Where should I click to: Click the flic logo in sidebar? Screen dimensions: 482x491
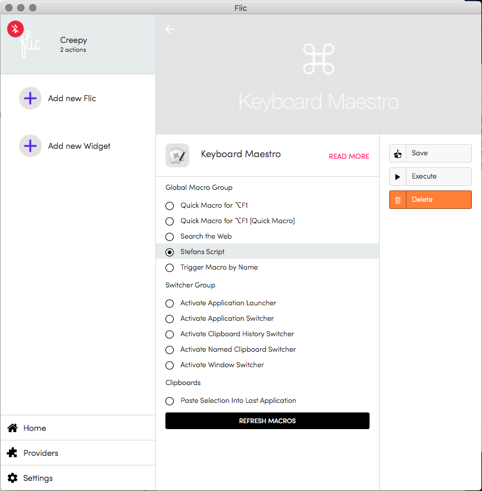pyautogui.click(x=30, y=44)
